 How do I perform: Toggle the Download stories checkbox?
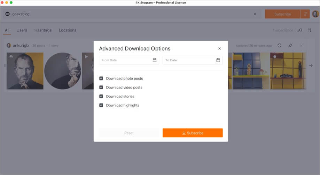(x=101, y=96)
